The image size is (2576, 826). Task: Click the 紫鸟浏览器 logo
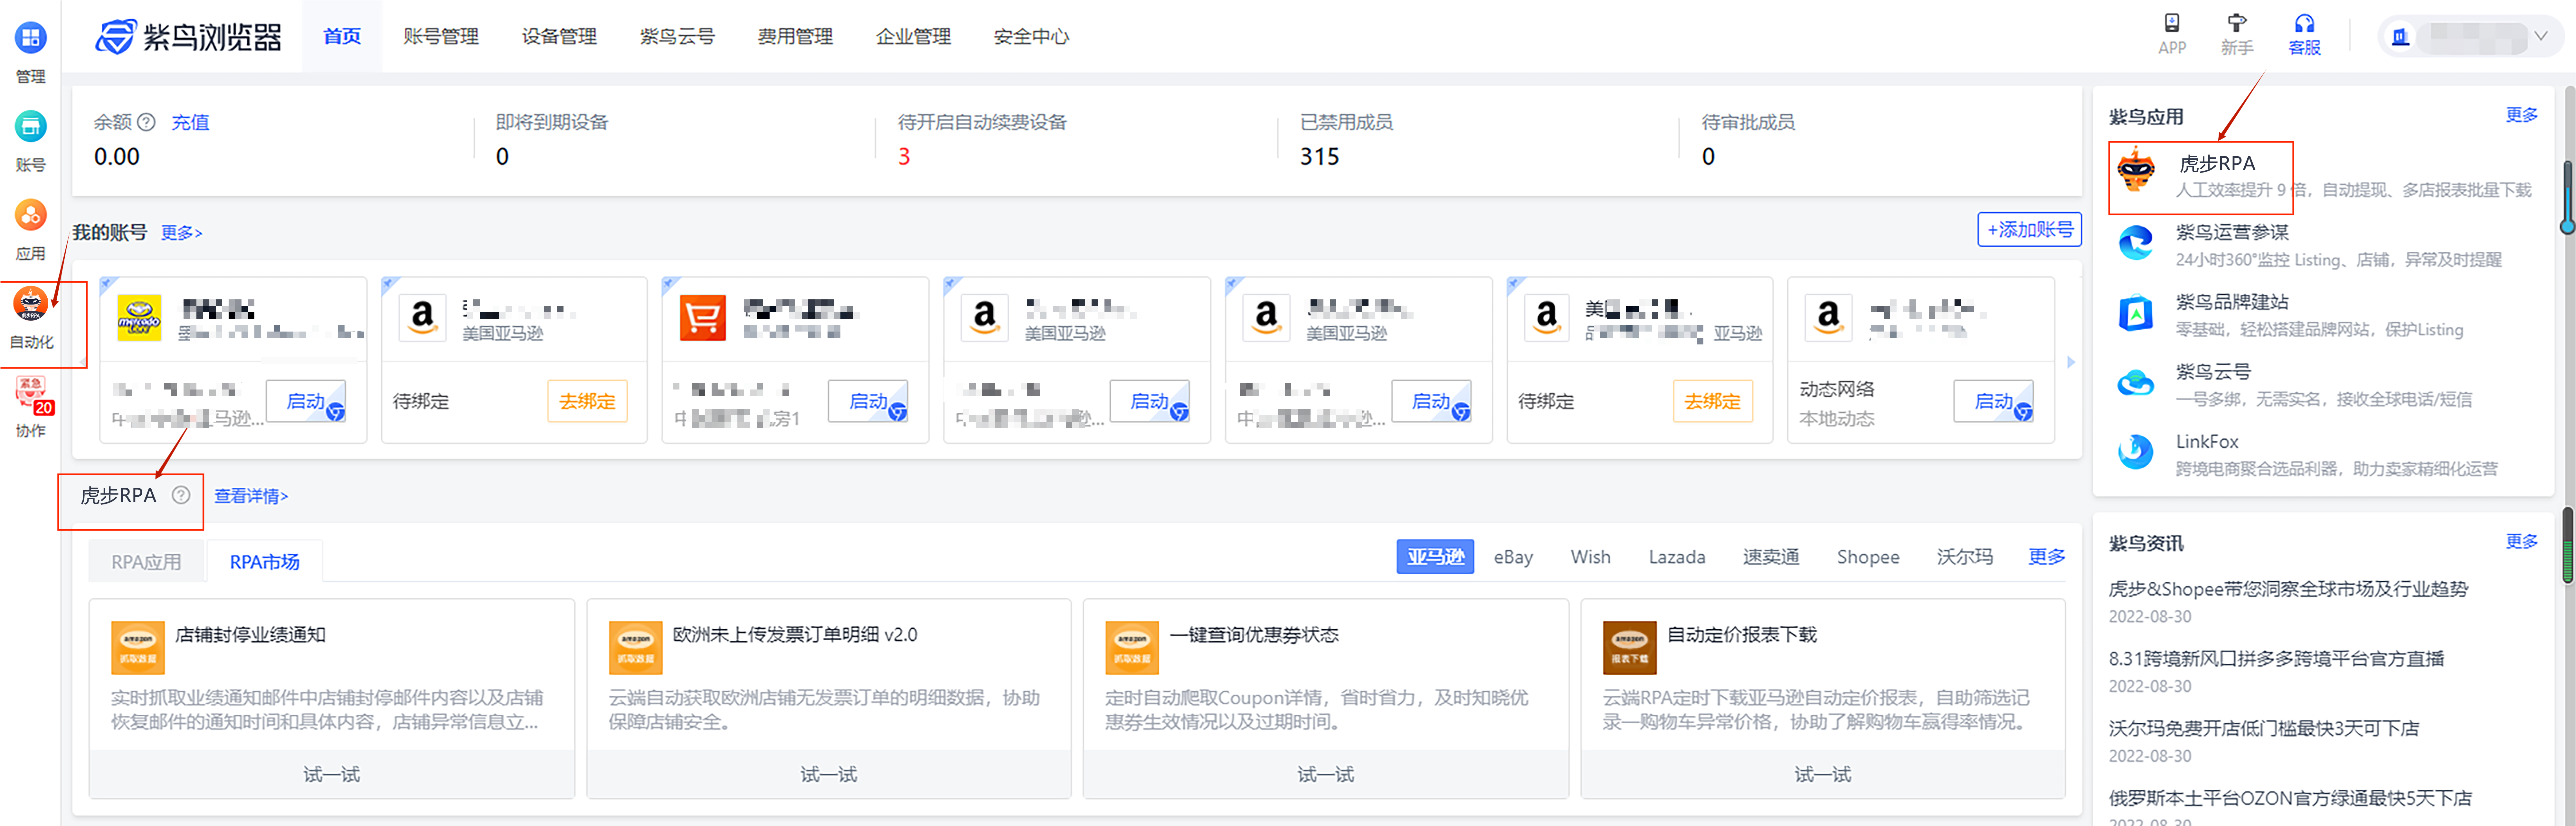pyautogui.click(x=188, y=37)
